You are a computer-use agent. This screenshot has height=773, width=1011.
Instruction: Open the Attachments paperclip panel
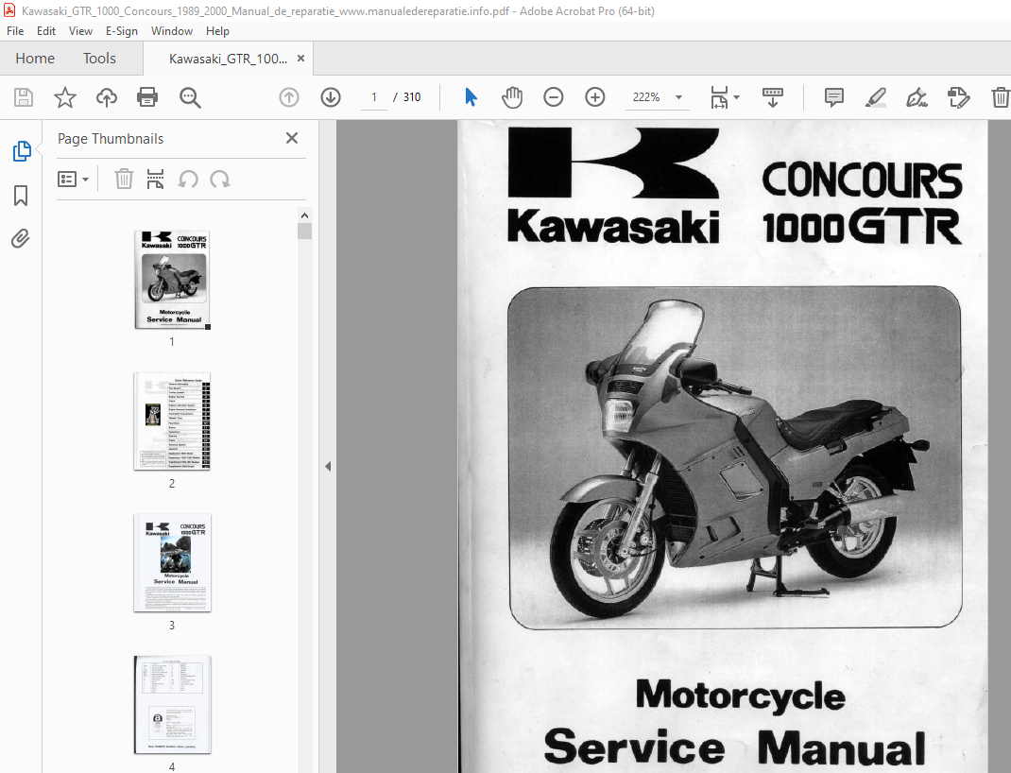click(x=21, y=238)
